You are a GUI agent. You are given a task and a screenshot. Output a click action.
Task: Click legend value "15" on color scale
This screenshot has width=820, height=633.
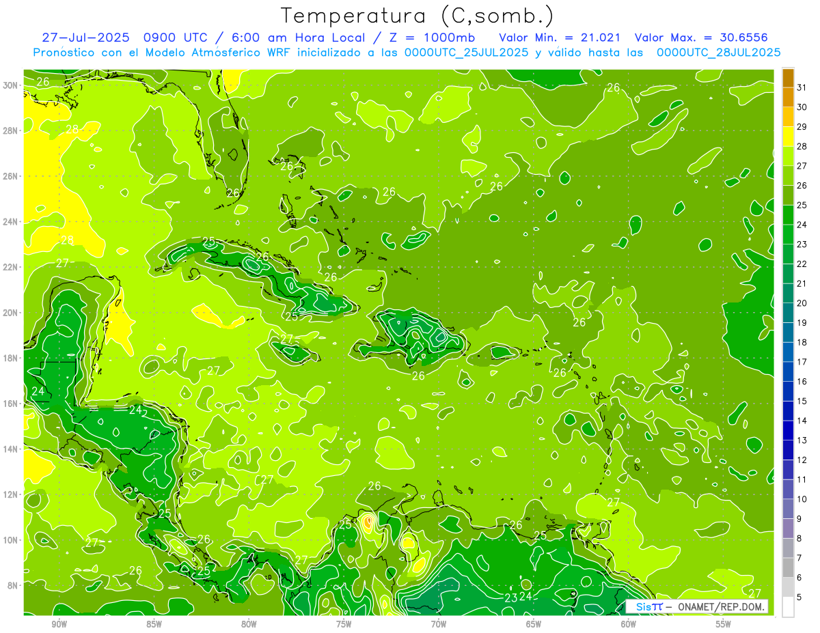tap(802, 401)
